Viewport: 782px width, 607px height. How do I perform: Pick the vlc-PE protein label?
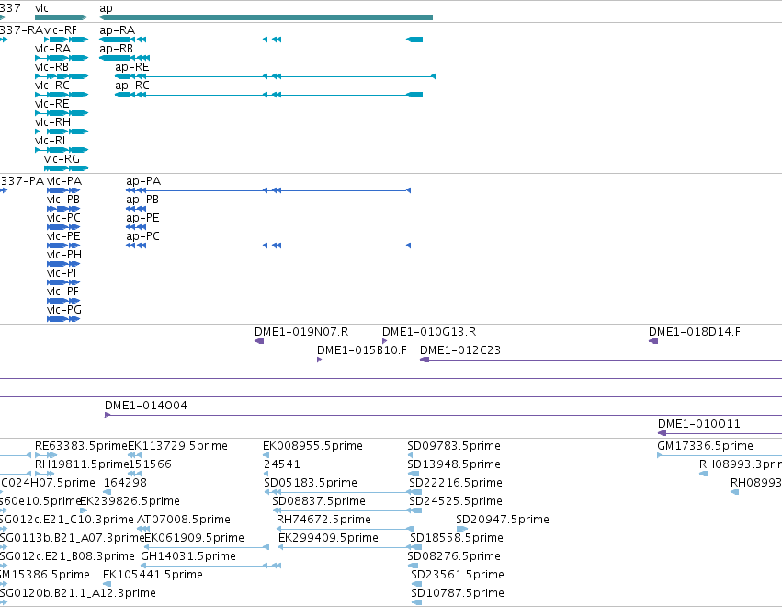click(63, 236)
